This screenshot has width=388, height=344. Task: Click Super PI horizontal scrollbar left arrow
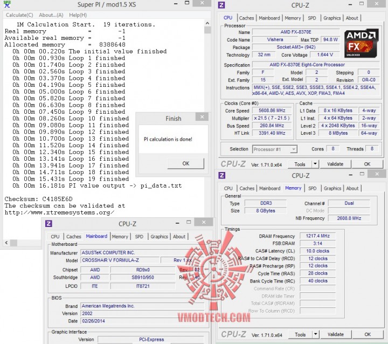pyautogui.click(x=6, y=243)
